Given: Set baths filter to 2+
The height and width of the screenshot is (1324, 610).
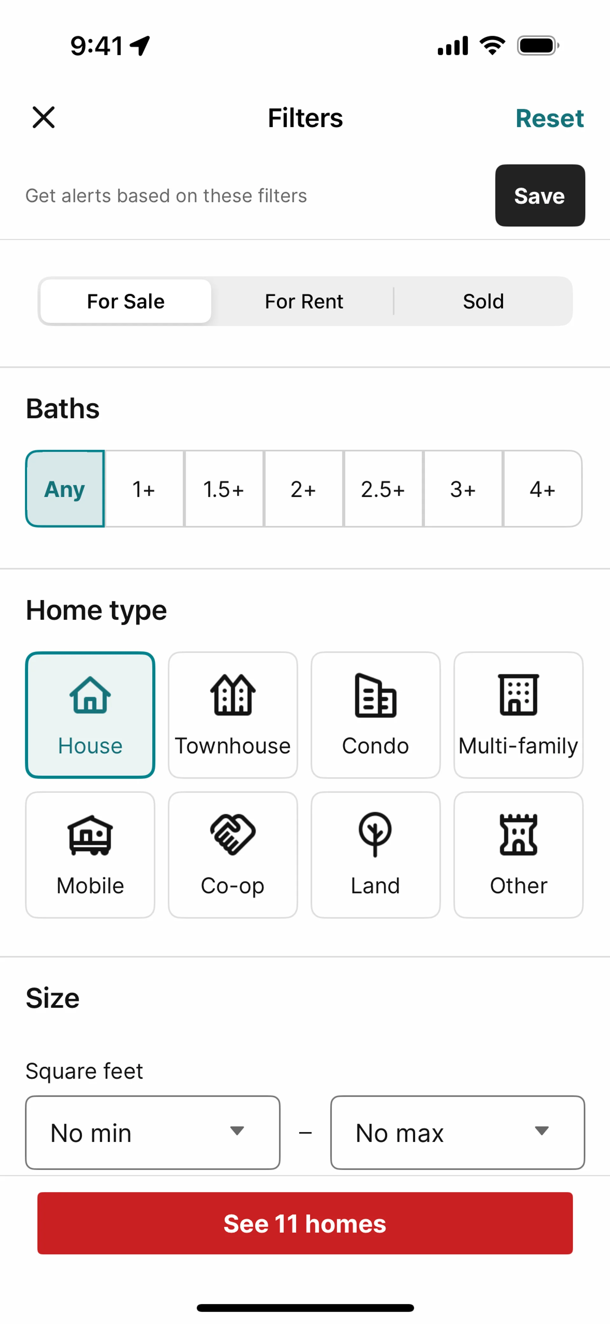Looking at the screenshot, I should (x=303, y=489).
